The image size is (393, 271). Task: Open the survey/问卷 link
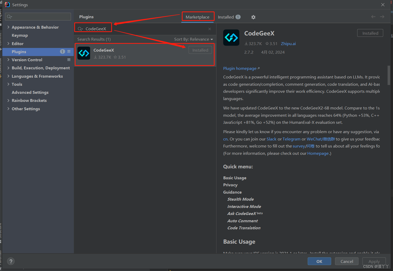[x=304, y=146]
